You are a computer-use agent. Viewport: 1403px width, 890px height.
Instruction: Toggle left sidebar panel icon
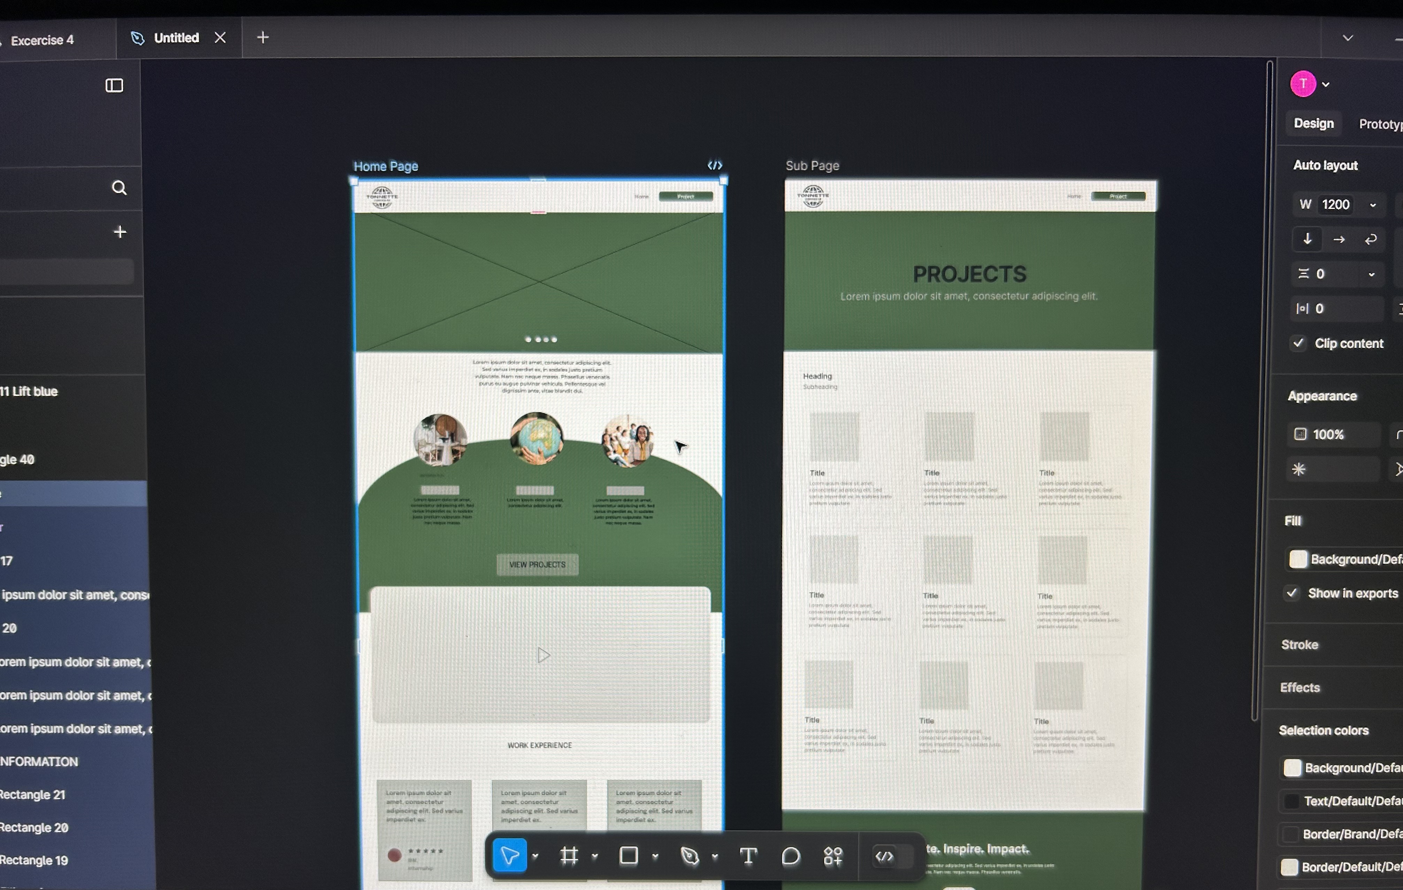coord(114,86)
